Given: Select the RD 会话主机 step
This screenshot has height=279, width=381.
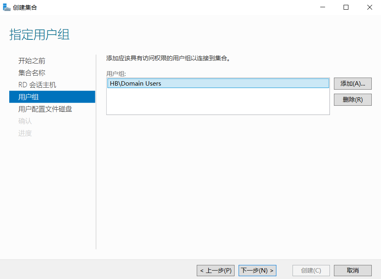Looking at the screenshot, I should [x=37, y=85].
